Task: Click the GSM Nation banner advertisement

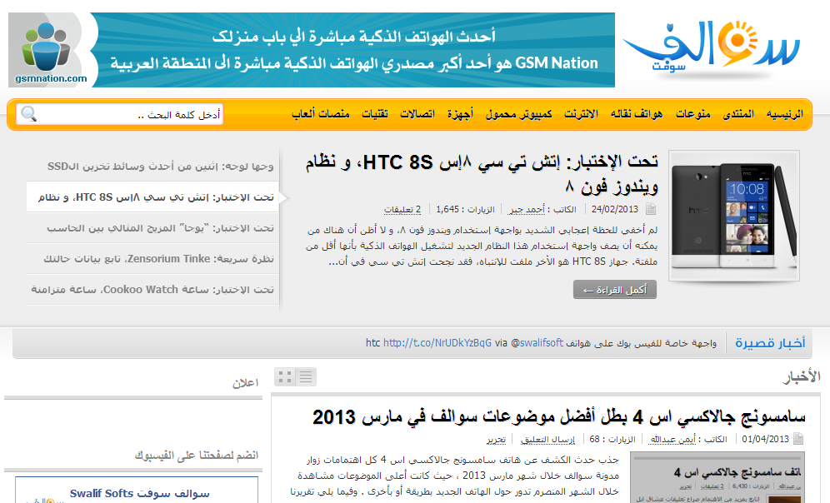Action: point(312,50)
